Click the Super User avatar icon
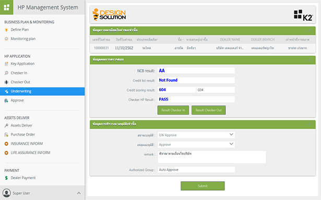Viewport: 321px width, 200px height. point(7,193)
